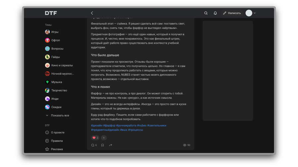Click the Ночной музпост topic icon
The image size is (298, 167).
(x=47, y=74)
